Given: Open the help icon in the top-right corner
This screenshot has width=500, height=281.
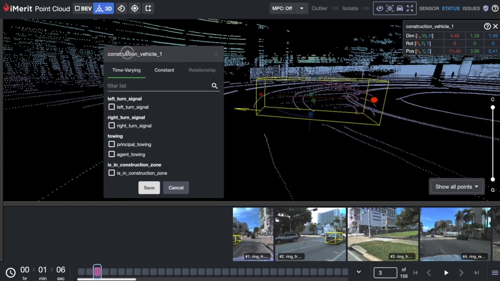Looking at the screenshot, I should (x=495, y=8).
